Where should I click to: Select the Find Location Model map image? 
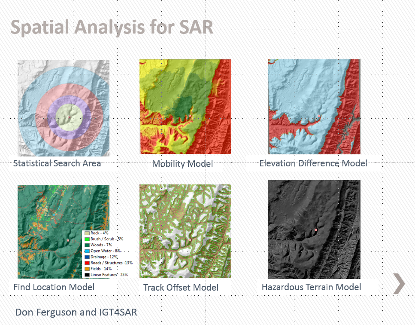click(64, 231)
